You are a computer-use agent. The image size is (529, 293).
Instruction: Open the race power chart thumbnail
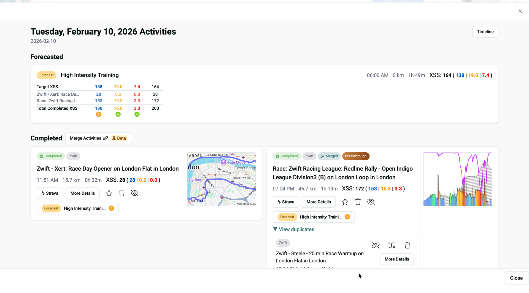457,179
